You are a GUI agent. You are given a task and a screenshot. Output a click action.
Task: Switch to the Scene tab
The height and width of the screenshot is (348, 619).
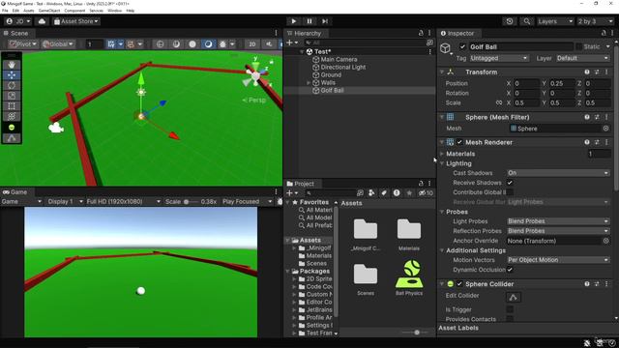(16, 33)
